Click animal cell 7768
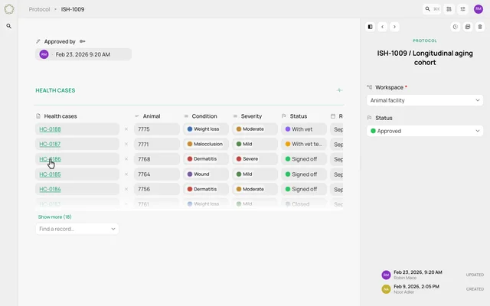Image resolution: width=490 pixels, height=306 pixels. point(157,159)
